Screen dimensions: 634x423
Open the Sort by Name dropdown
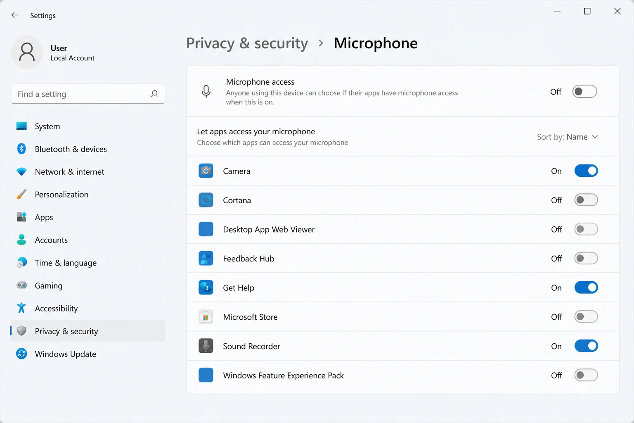pyautogui.click(x=568, y=137)
